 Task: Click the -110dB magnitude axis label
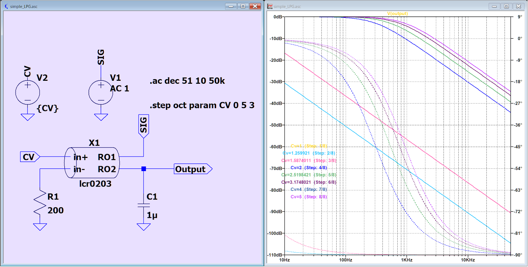tap(275, 255)
